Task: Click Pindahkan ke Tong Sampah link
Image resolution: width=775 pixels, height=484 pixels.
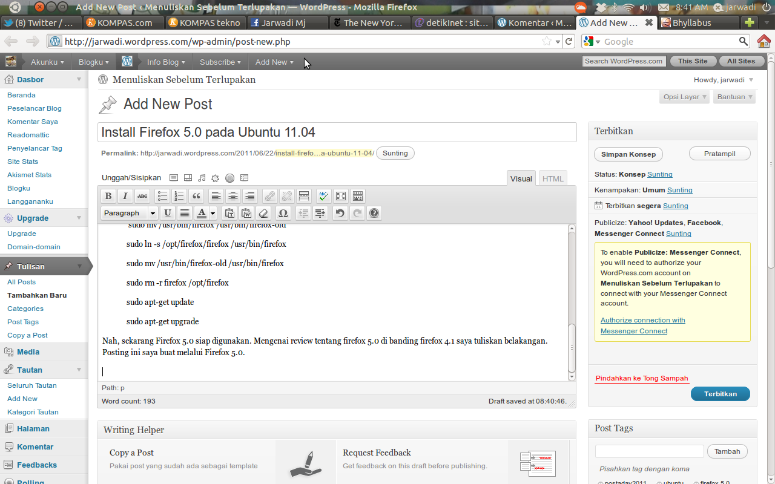Action: point(641,378)
